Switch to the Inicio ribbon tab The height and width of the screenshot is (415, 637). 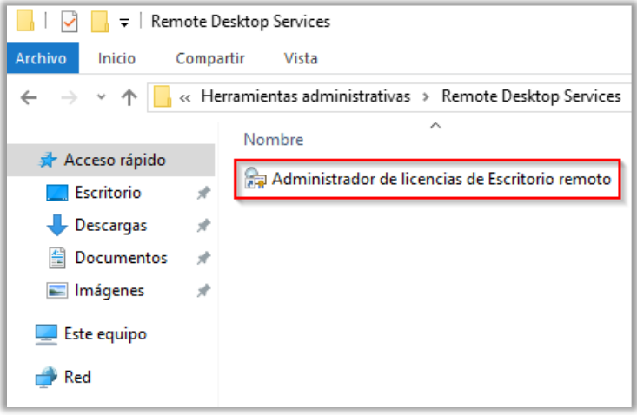pyautogui.click(x=116, y=59)
